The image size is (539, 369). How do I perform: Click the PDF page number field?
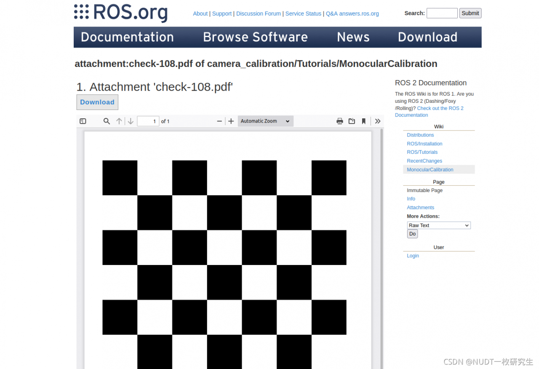[x=148, y=121]
